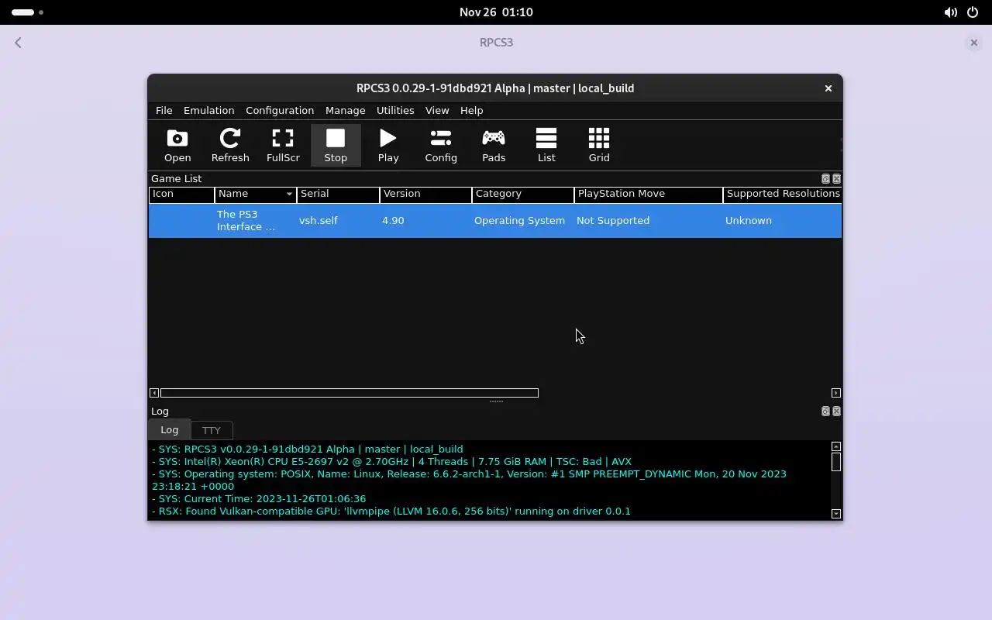Stop emulation with the Stop button

(336, 145)
